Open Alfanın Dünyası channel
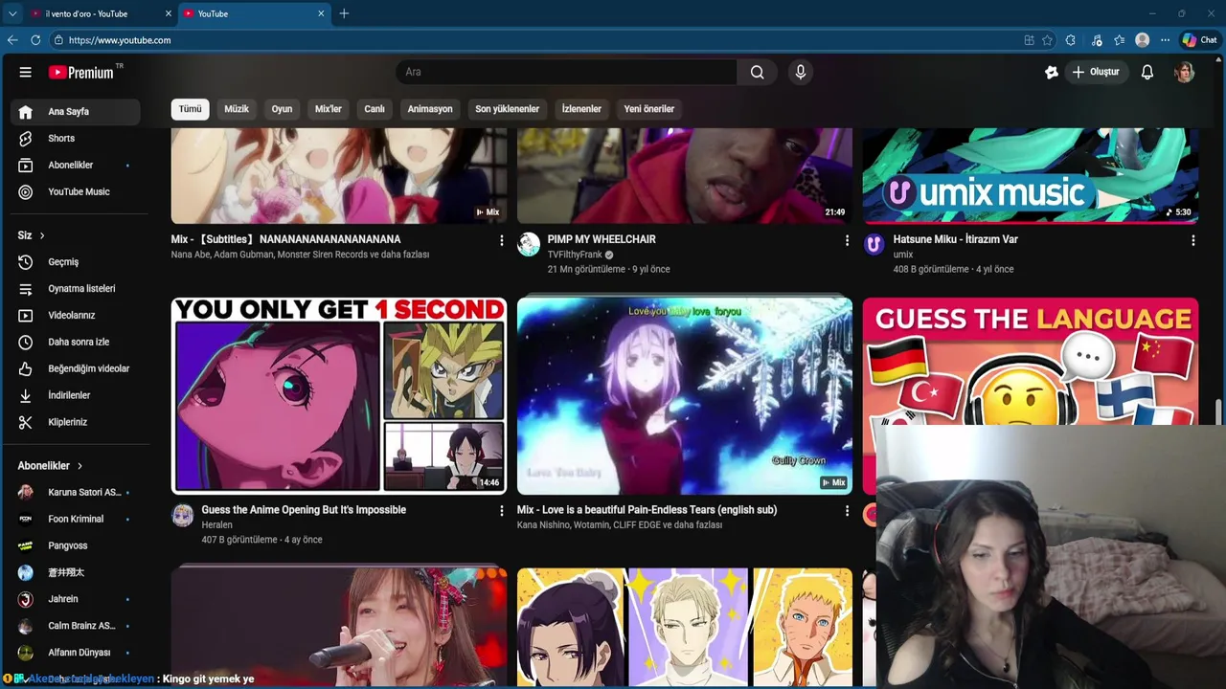This screenshot has height=689, width=1226. 76,654
